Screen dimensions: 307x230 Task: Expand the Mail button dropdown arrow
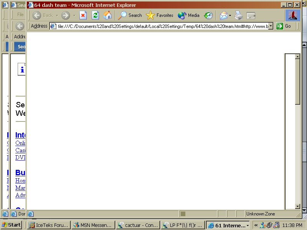point(230,15)
